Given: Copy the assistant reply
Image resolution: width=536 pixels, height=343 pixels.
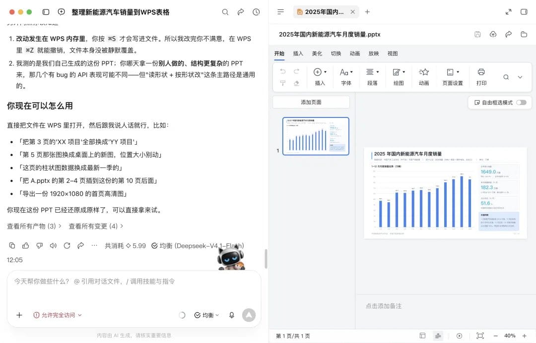Looking at the screenshot, I should tap(12, 245).
